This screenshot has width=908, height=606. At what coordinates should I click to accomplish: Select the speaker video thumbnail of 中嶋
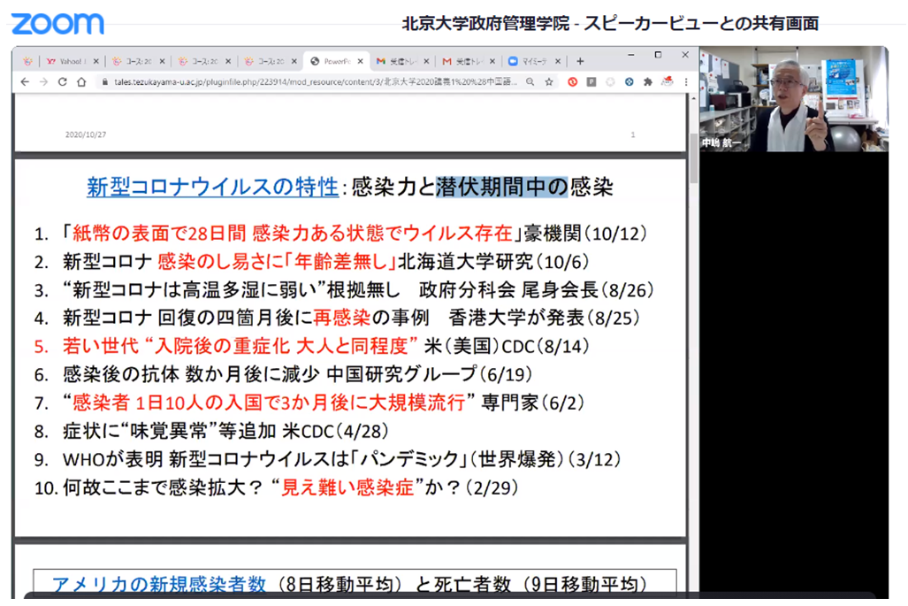pyautogui.click(x=793, y=100)
